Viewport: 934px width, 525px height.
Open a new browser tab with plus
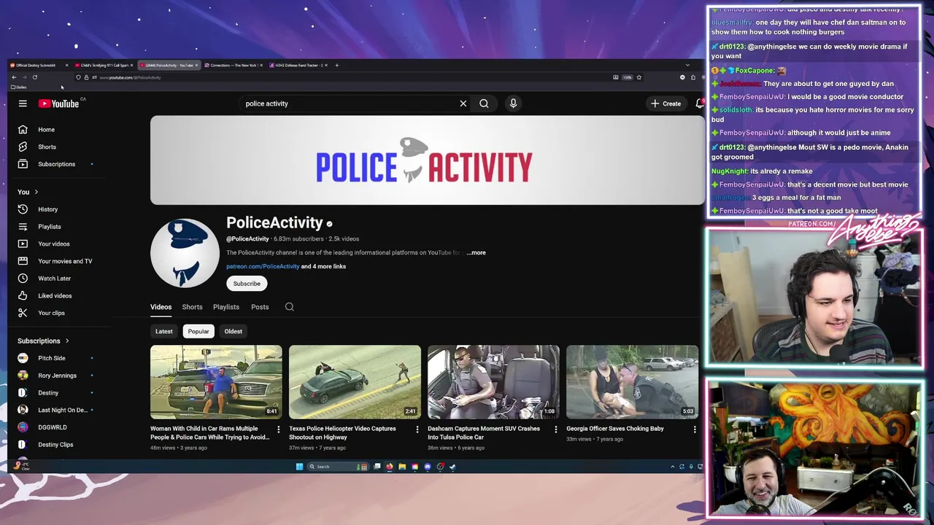pos(336,65)
